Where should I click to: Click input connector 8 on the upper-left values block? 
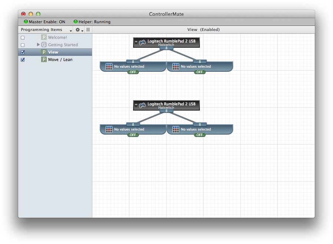133,62
